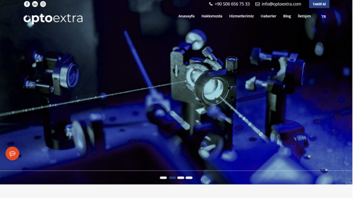This screenshot has height=198, width=353.
Task: Select the active blue second slide dot
Action: pyautogui.click(x=172, y=178)
